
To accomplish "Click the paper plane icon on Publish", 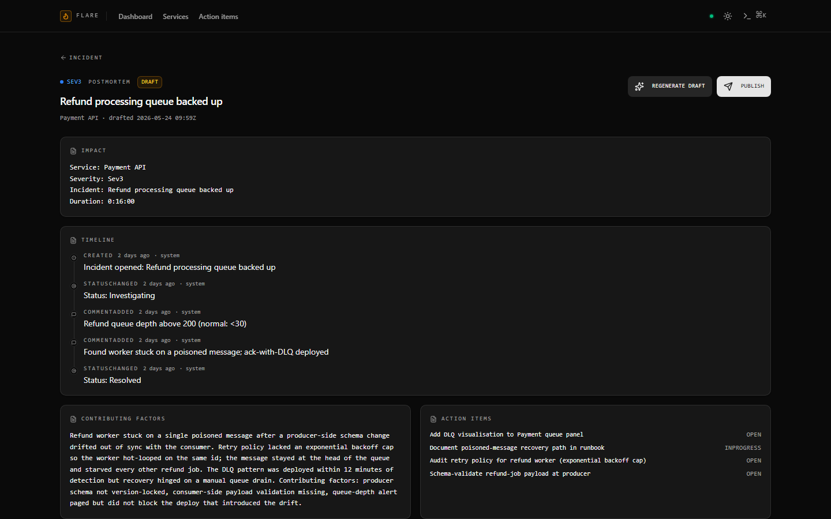I will 728,86.
